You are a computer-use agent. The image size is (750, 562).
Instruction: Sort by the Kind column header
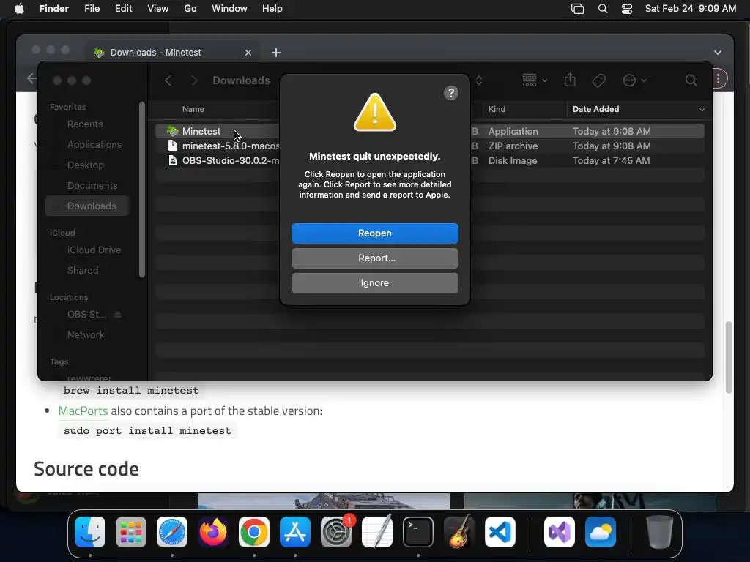pos(497,109)
